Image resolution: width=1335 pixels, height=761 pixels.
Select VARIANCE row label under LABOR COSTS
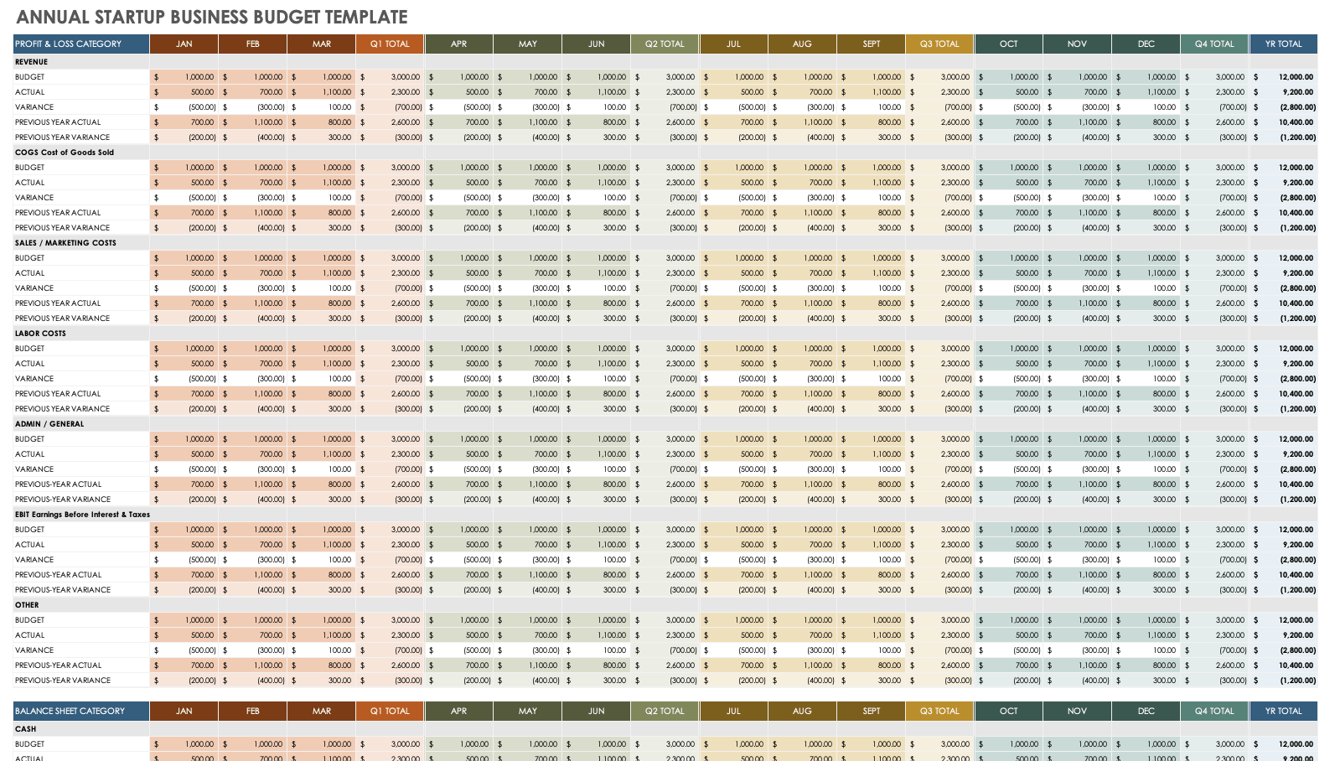click(34, 379)
